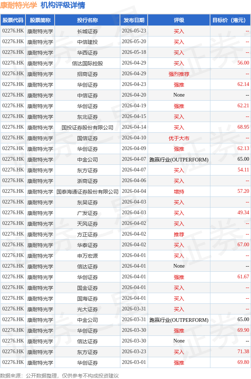Screen dimensions: 251x379
Task: Click the 华泰证券 target price 67.00
Action: click(x=243, y=245)
